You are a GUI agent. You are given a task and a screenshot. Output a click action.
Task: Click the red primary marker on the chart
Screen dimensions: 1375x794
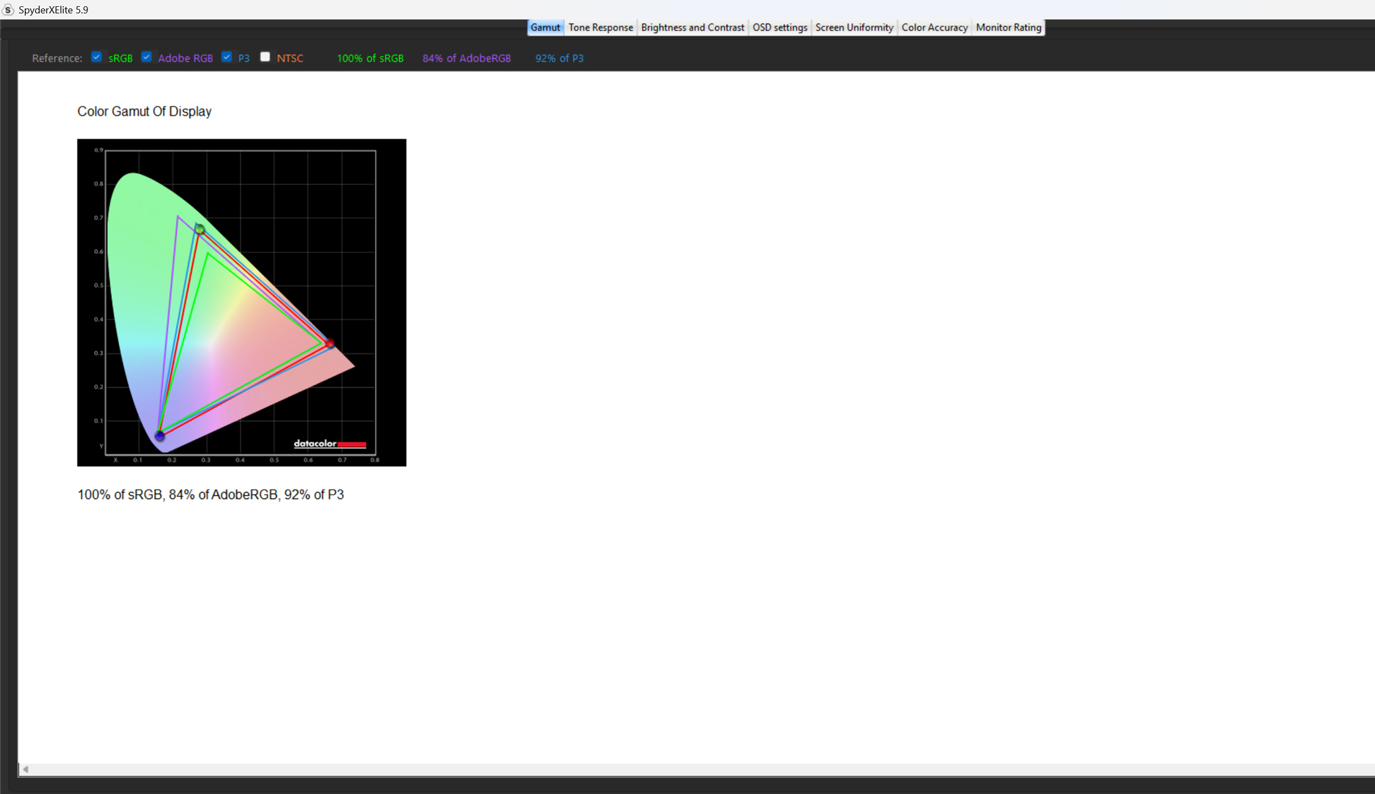click(330, 343)
